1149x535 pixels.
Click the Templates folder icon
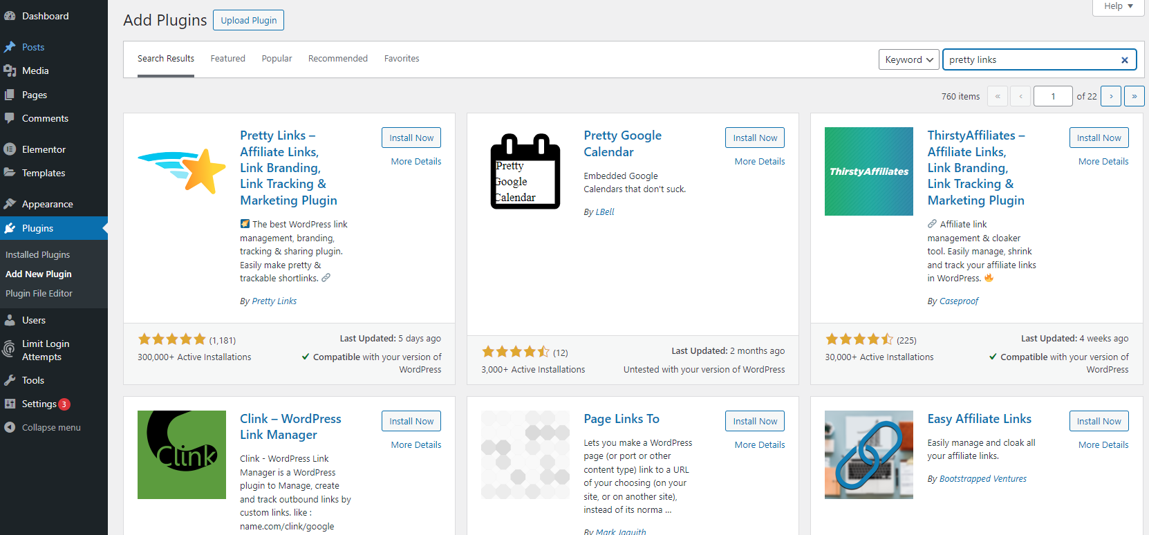[10, 173]
